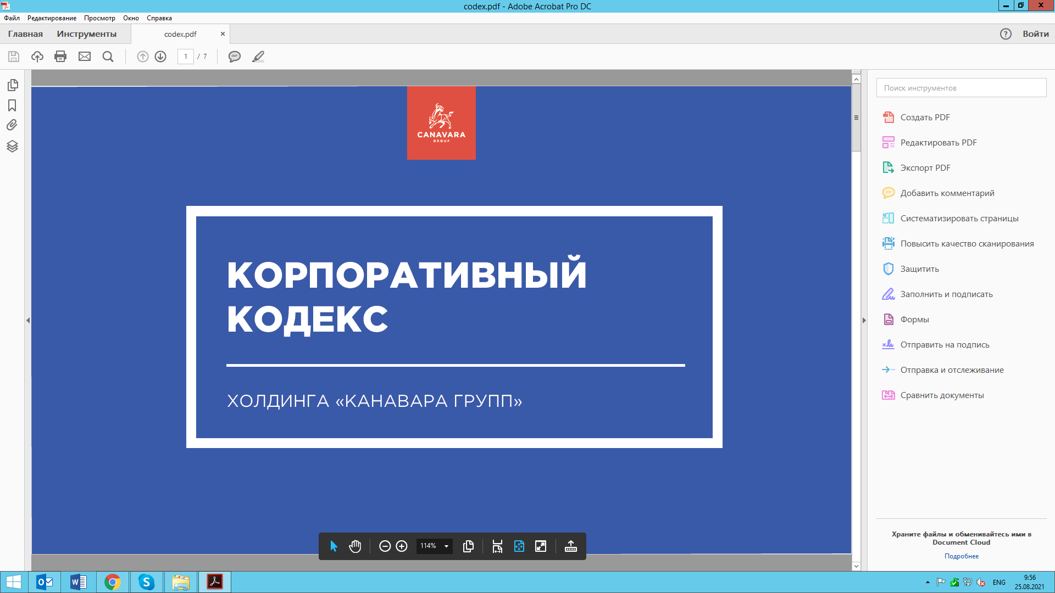Print the document using printer icon
This screenshot has width=1055, height=593.
pos(60,57)
